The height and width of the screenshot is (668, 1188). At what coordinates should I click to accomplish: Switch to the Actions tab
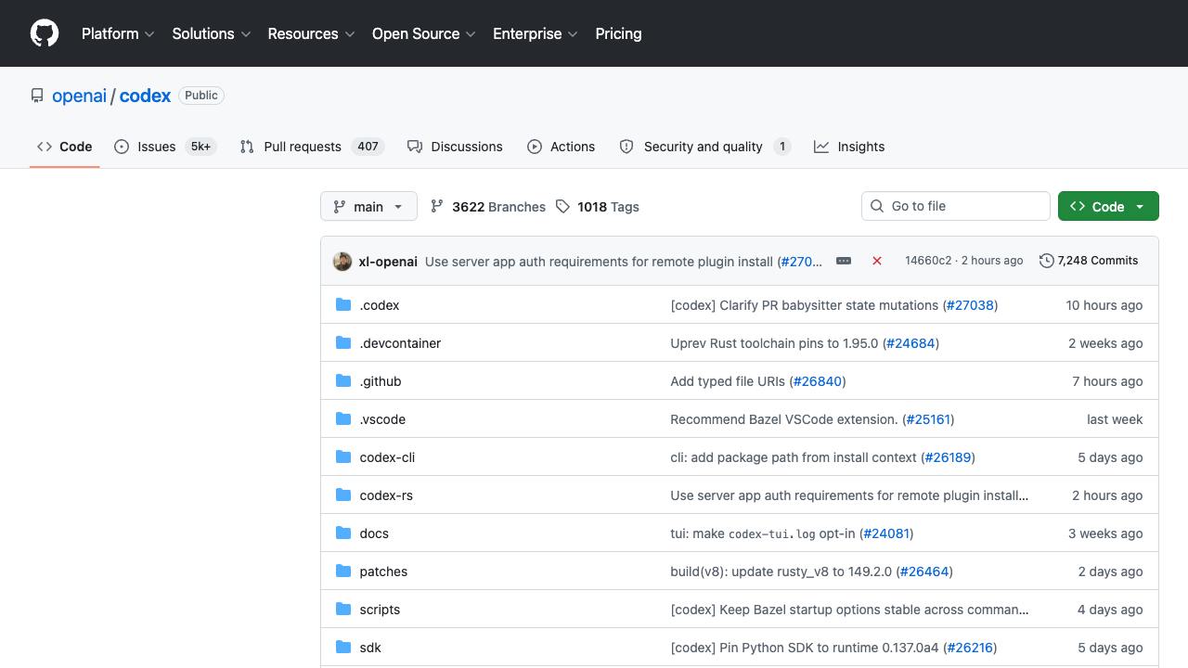tap(562, 147)
